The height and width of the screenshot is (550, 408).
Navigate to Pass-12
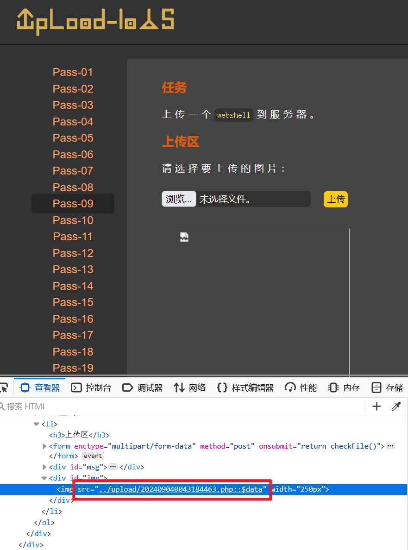coord(73,253)
